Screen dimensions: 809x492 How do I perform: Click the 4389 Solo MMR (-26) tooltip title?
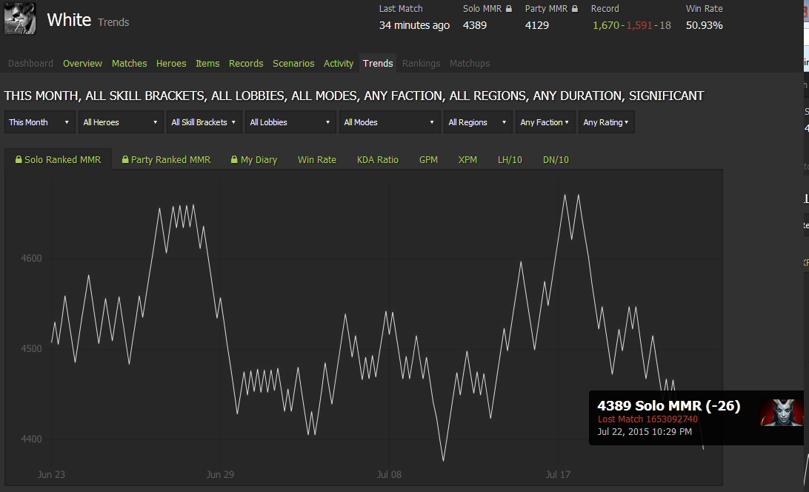[x=669, y=406]
